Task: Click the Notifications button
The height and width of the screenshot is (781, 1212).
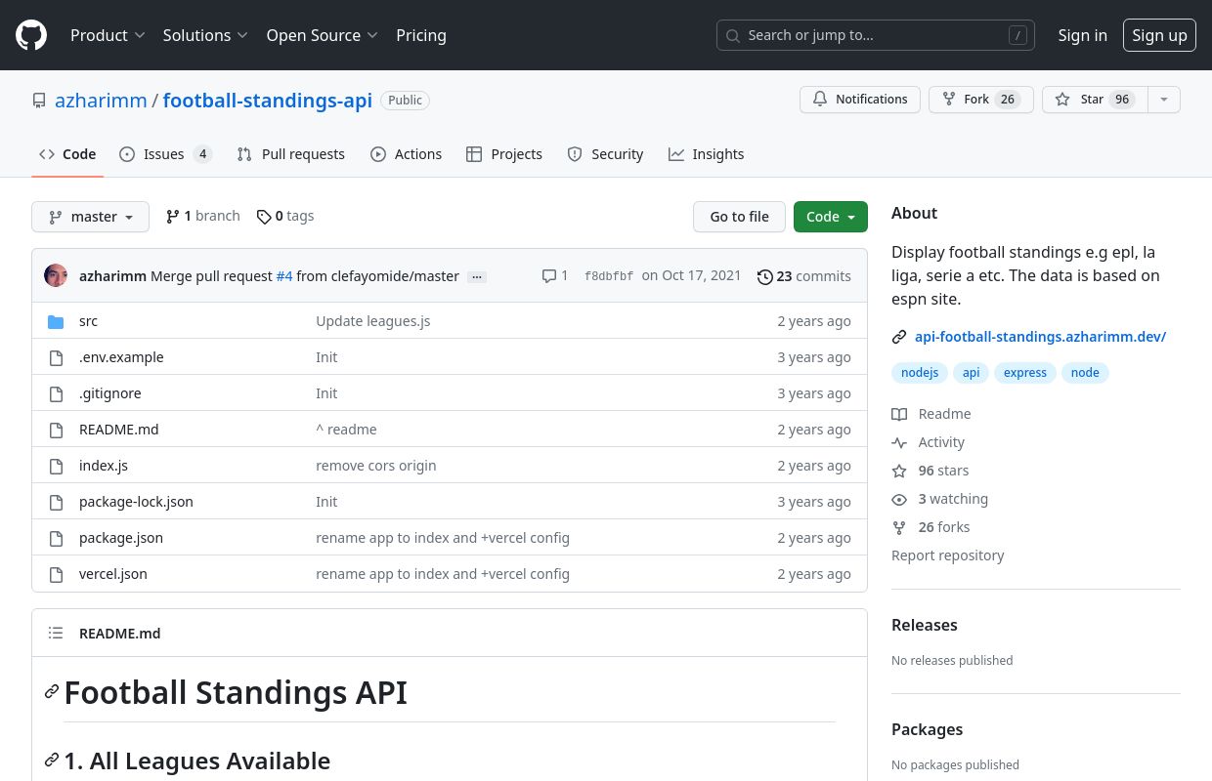Action: coord(860,100)
